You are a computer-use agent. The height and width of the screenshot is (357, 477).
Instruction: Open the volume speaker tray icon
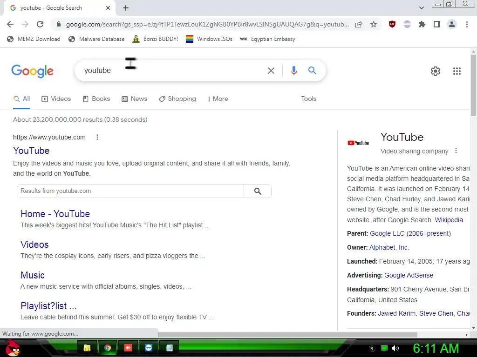point(395,348)
